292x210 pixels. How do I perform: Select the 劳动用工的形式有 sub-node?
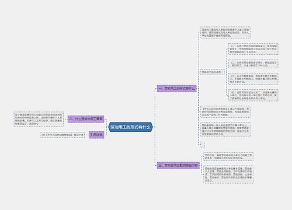click(212, 72)
